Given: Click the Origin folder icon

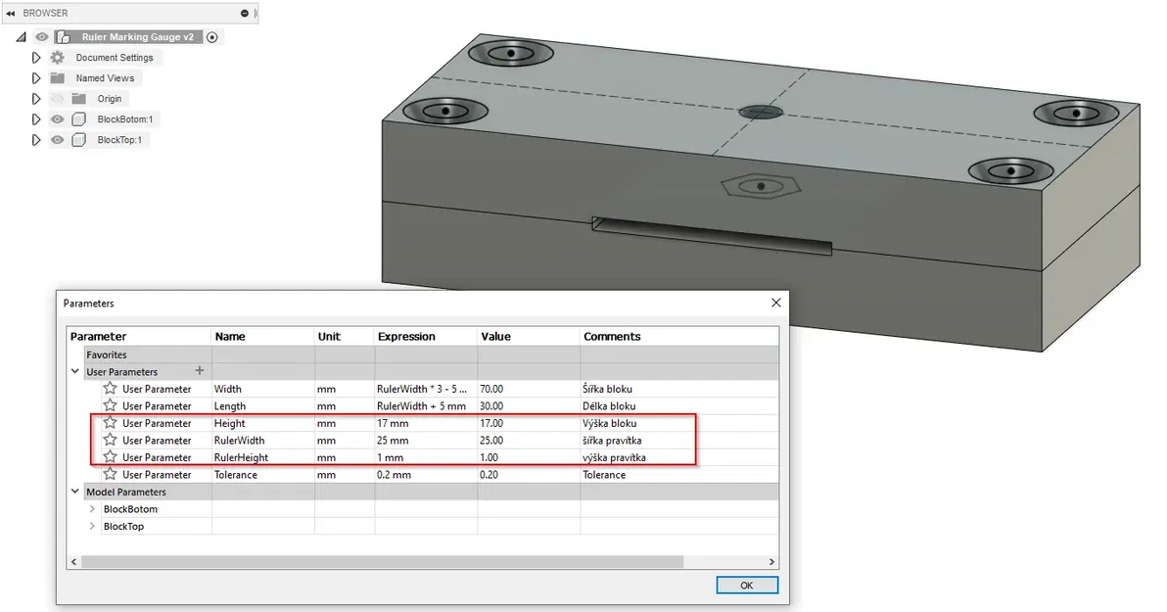Looking at the screenshot, I should [79, 98].
